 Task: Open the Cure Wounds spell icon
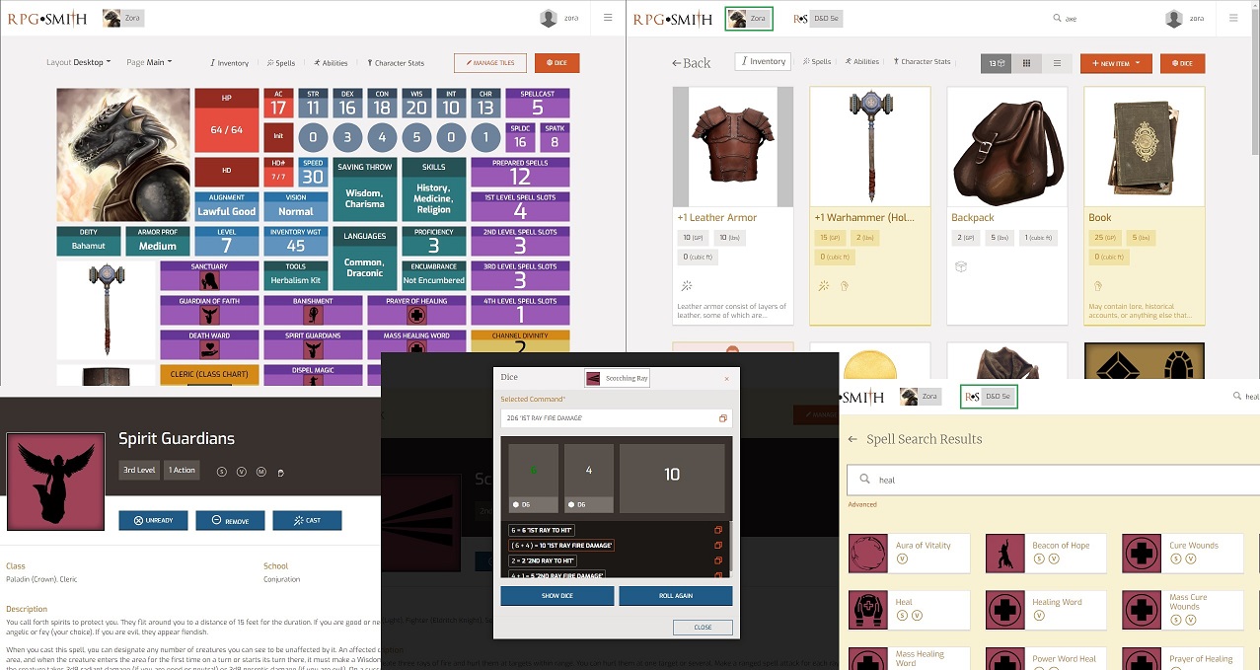[x=1142, y=554]
